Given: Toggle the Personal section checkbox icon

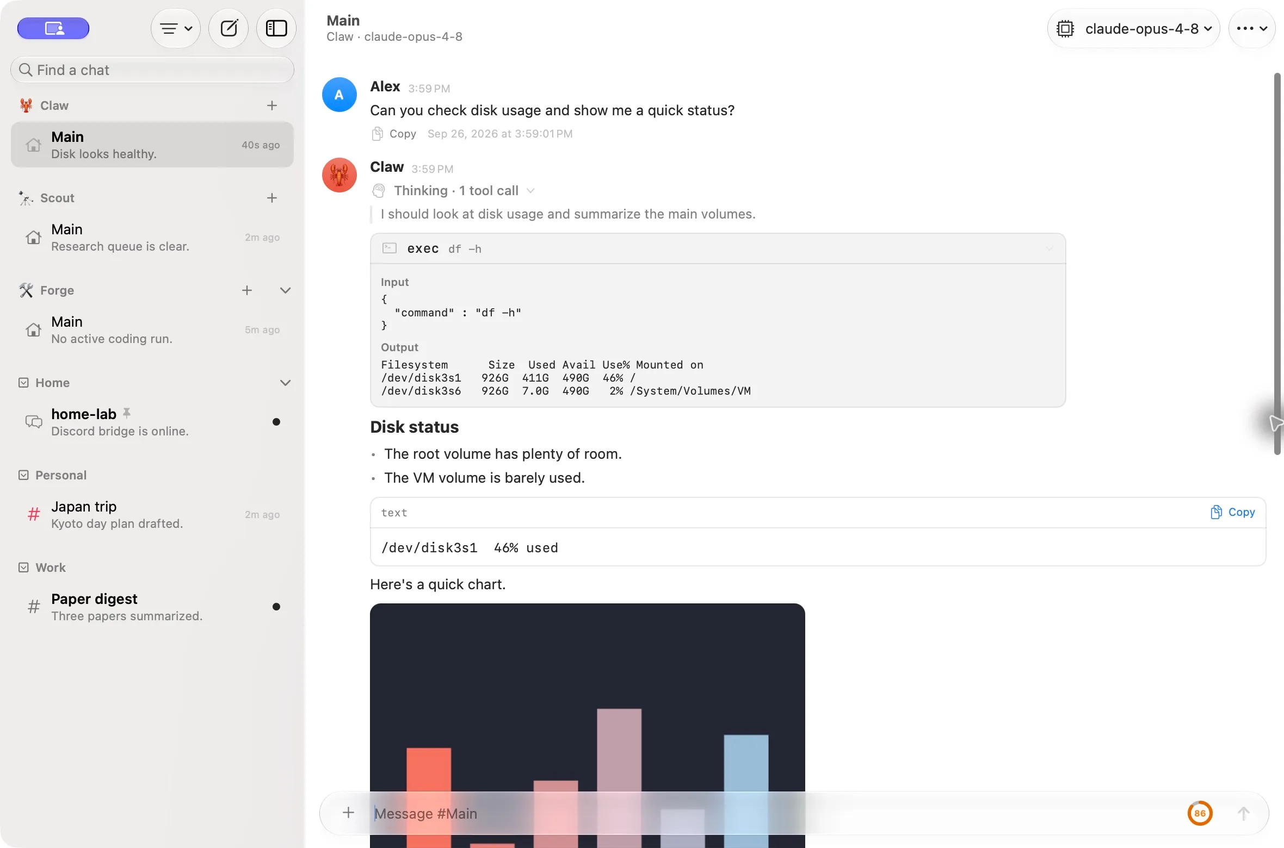Looking at the screenshot, I should point(23,475).
